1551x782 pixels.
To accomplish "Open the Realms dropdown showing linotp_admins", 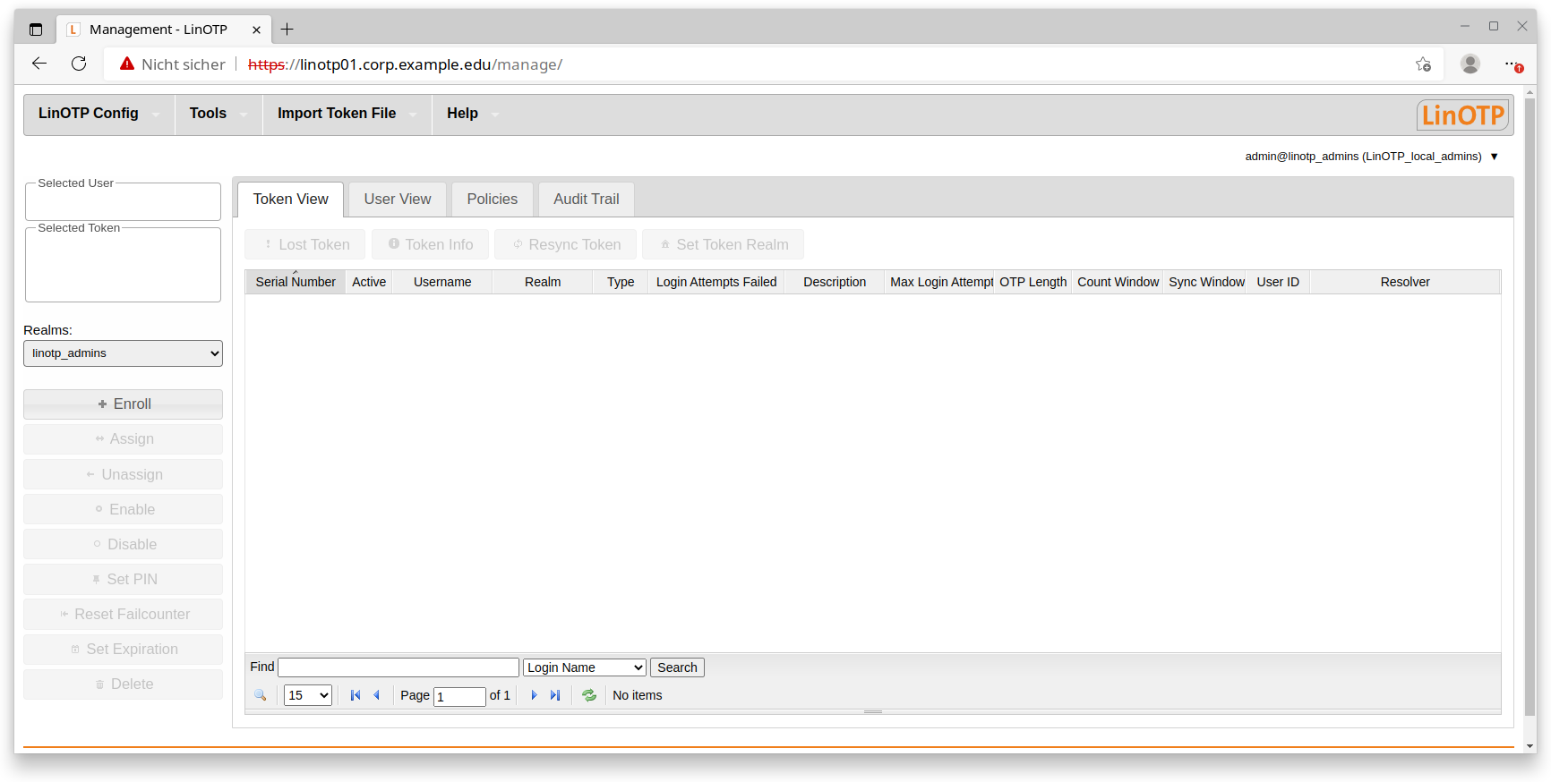I will tap(123, 353).
